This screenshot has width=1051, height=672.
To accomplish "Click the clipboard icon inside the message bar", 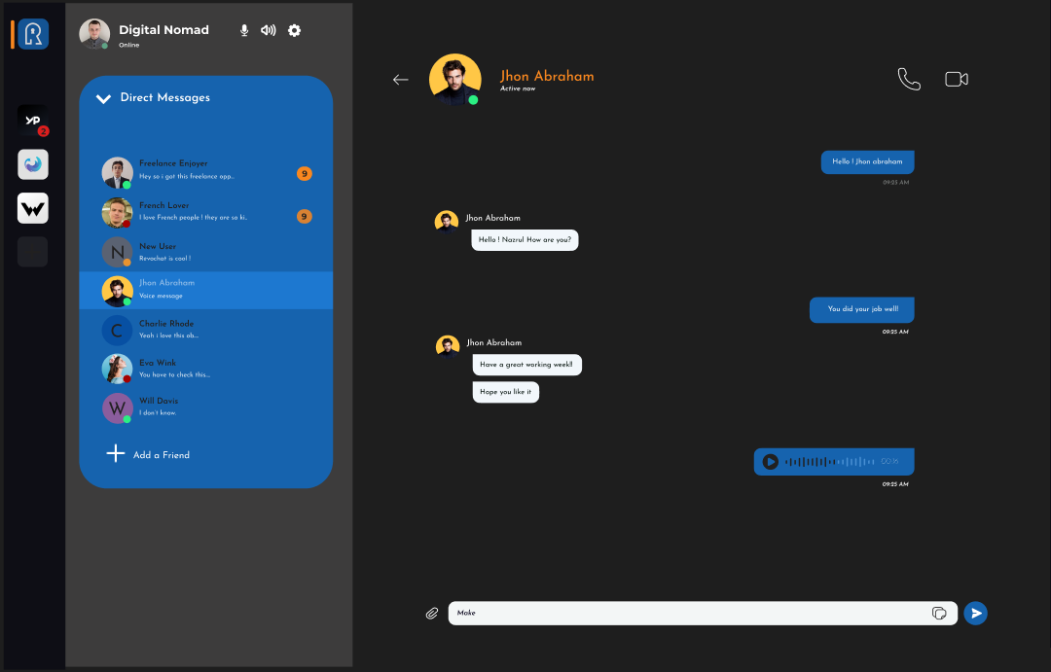I will [x=939, y=613].
